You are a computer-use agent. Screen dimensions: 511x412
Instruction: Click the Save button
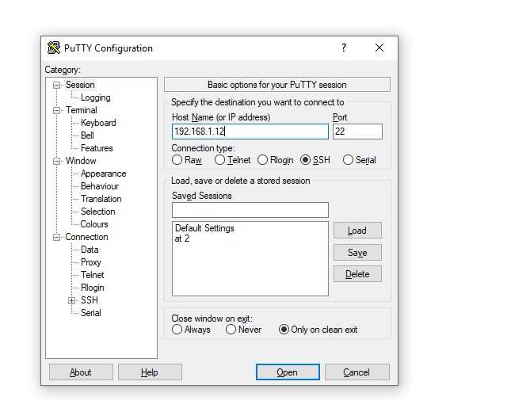pyautogui.click(x=357, y=253)
